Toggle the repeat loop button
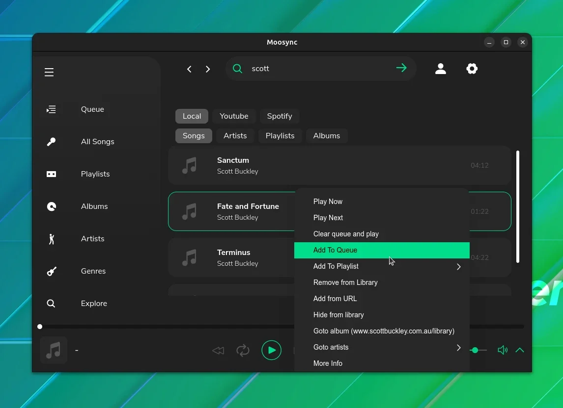The height and width of the screenshot is (408, 563). click(243, 350)
